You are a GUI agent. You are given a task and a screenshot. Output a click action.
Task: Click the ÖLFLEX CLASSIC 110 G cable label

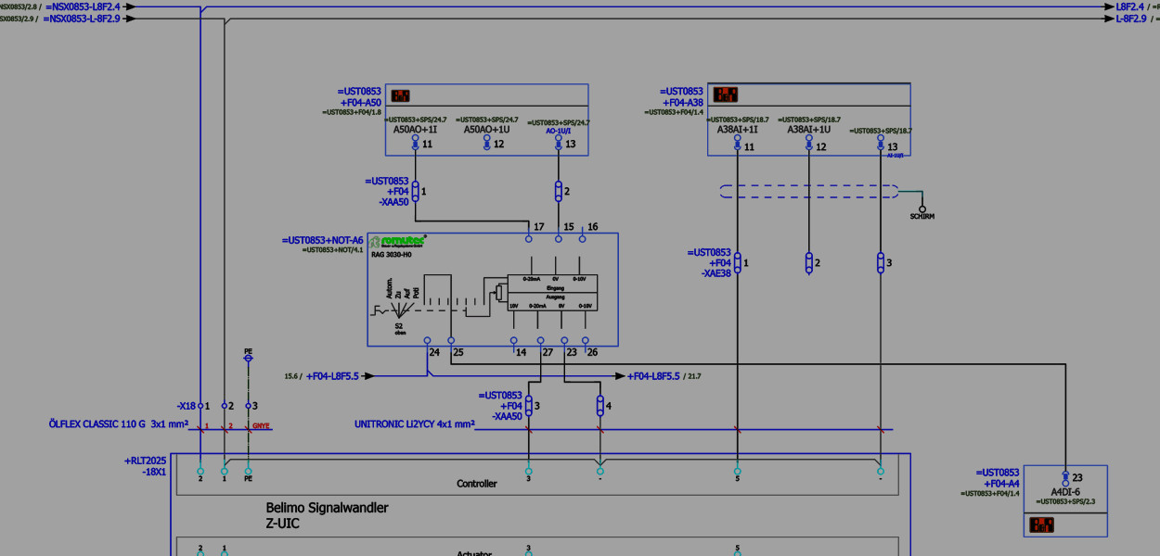pyautogui.click(x=119, y=424)
